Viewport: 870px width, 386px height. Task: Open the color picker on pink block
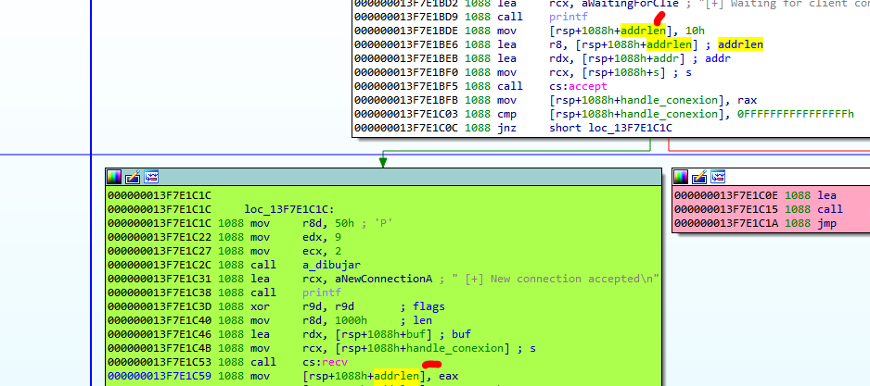click(681, 176)
